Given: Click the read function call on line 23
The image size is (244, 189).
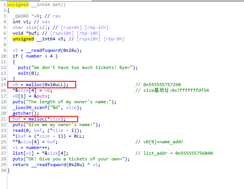Looking at the screenshot, I should (18, 130).
